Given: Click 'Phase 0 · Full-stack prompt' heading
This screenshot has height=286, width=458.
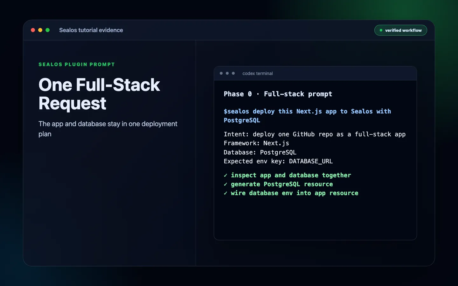Looking at the screenshot, I should pos(278,94).
